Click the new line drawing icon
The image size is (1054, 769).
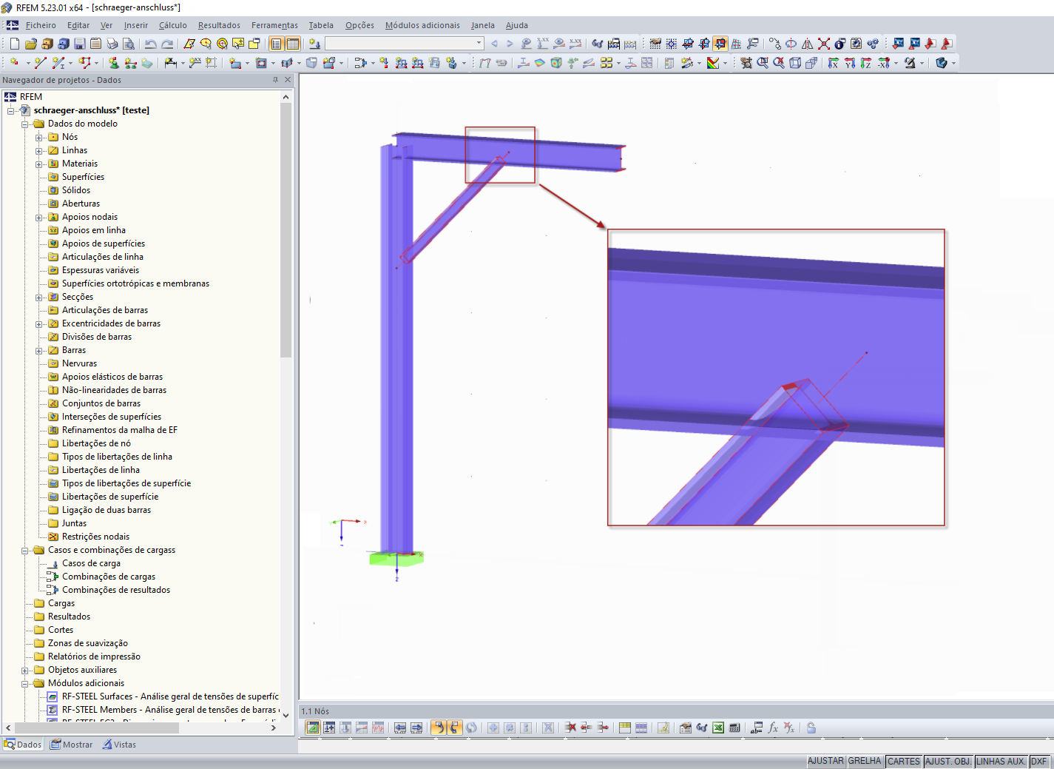pyautogui.click(x=41, y=63)
